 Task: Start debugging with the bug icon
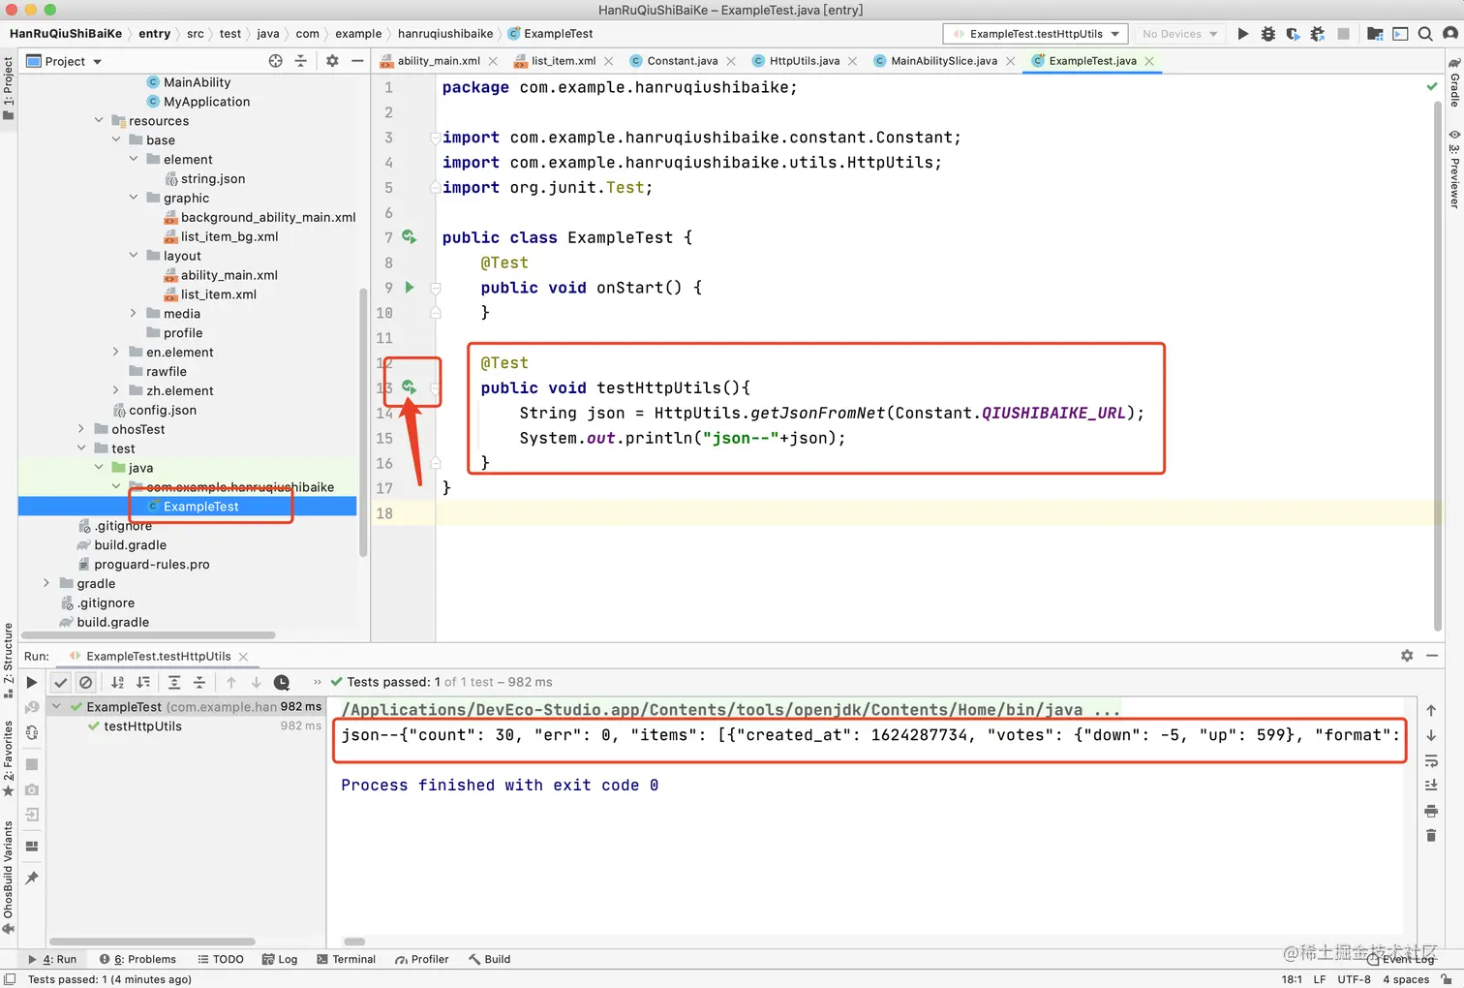click(1268, 34)
